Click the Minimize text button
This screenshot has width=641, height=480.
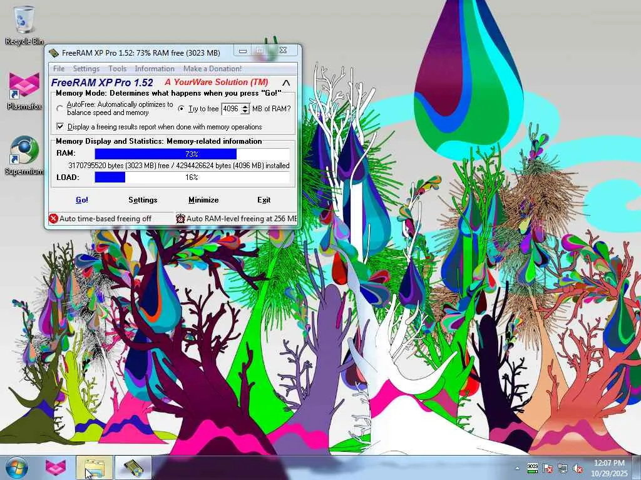tap(203, 199)
